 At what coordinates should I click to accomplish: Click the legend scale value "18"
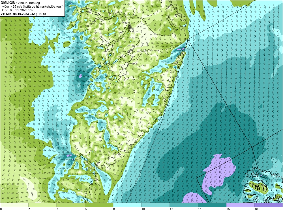click(x=256, y=209)
